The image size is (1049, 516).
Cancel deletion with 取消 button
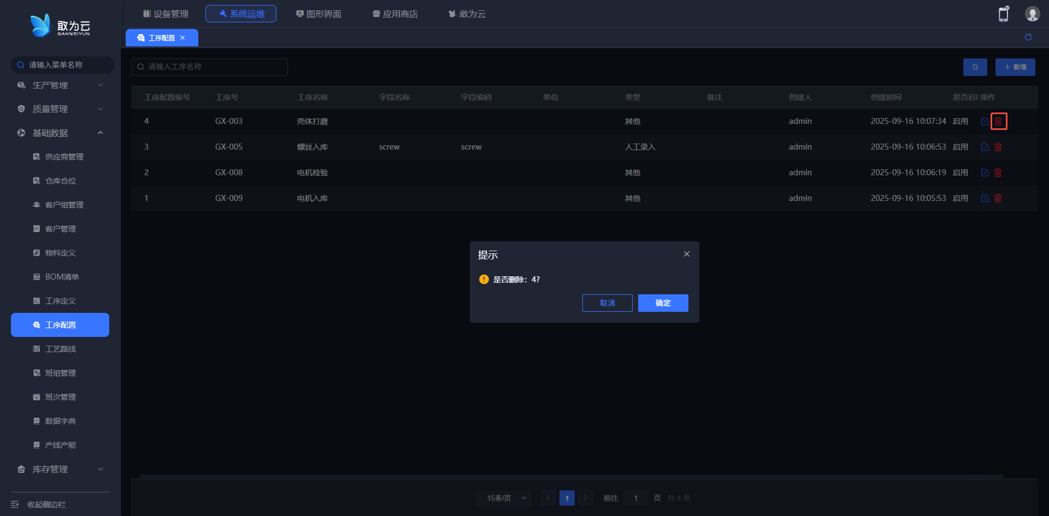607,303
